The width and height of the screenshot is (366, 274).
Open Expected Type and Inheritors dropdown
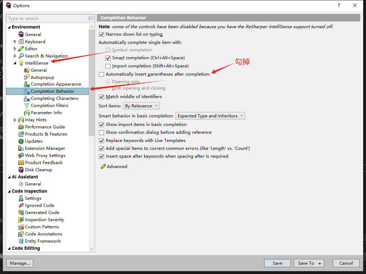[x=210, y=116]
